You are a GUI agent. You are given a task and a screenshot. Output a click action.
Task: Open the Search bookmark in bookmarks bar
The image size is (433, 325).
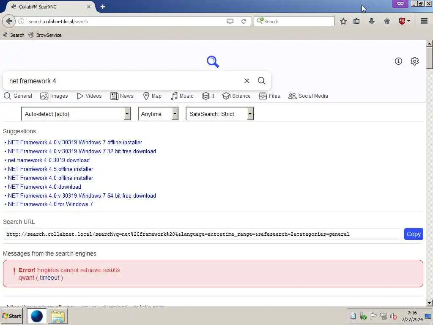click(x=14, y=35)
